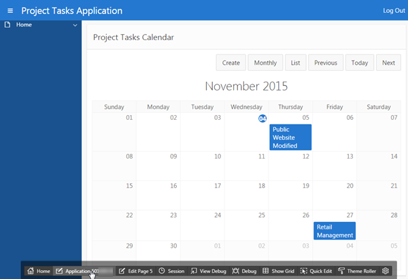The height and width of the screenshot is (279, 408).
Task: Switch to List calendar view
Action: (295, 63)
